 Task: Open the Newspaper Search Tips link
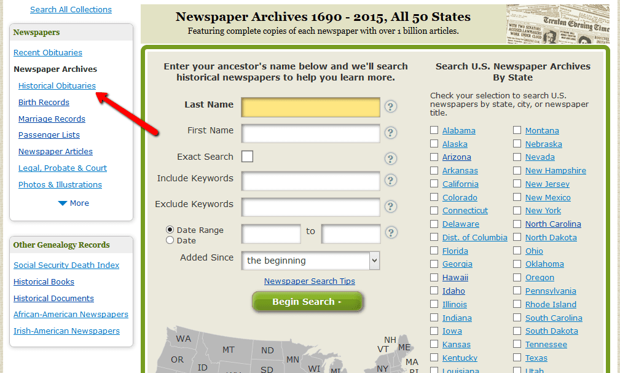pyautogui.click(x=310, y=281)
